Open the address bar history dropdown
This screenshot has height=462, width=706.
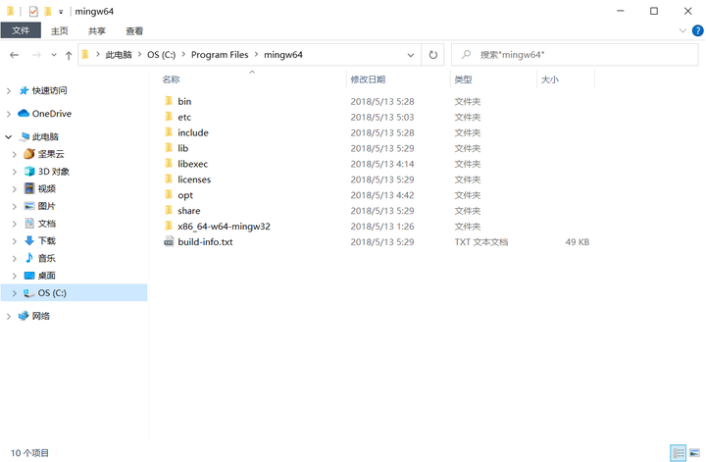point(411,55)
